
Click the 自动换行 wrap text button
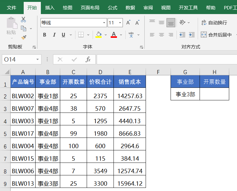point(214,23)
